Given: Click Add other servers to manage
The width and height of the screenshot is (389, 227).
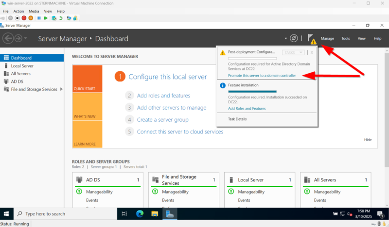Looking at the screenshot, I should point(172,108).
